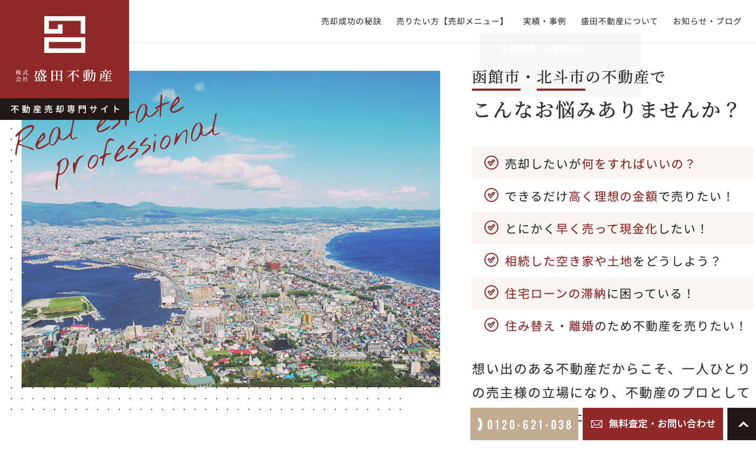Click the 株式会社 盛田不動産 company name

[x=64, y=76]
